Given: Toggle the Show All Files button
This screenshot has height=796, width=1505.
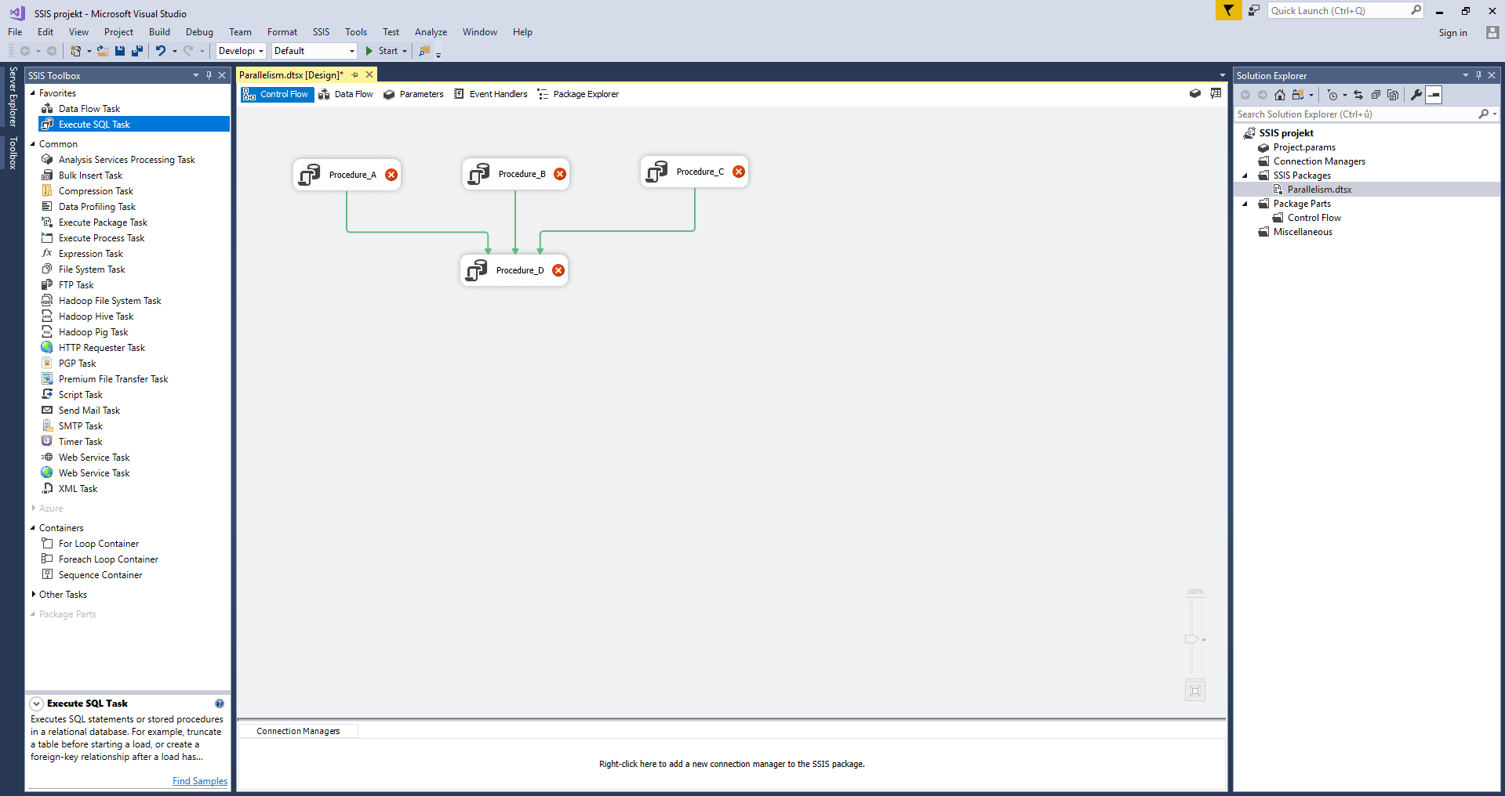Looking at the screenshot, I should tap(1393, 95).
